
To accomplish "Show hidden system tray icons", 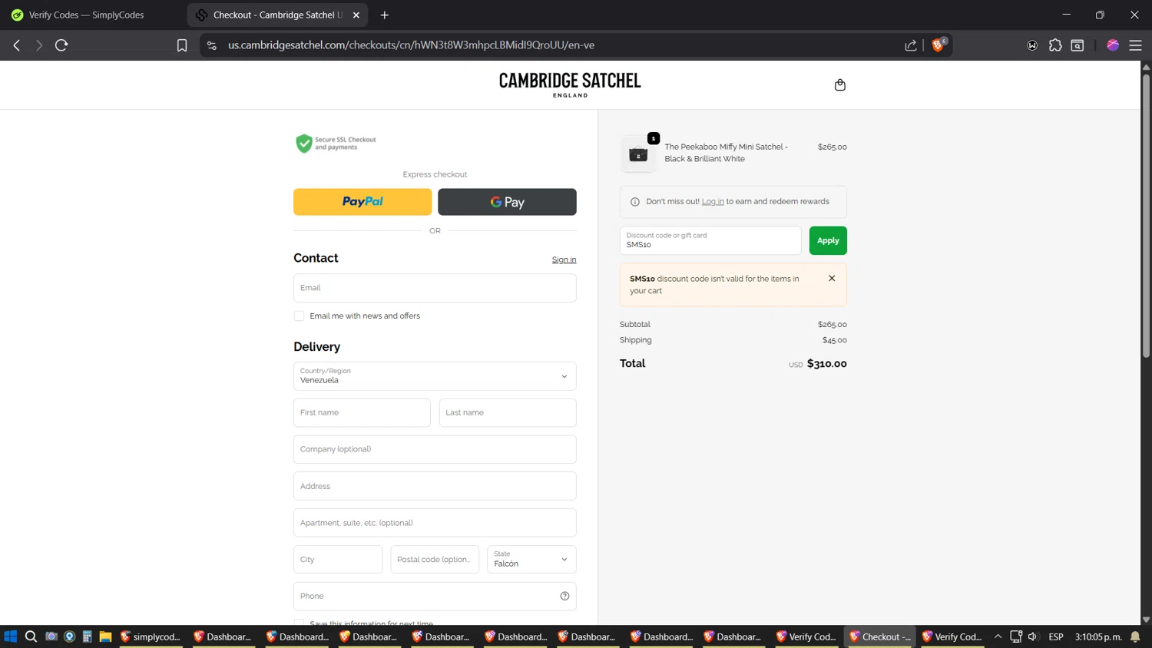I will pyautogui.click(x=998, y=636).
